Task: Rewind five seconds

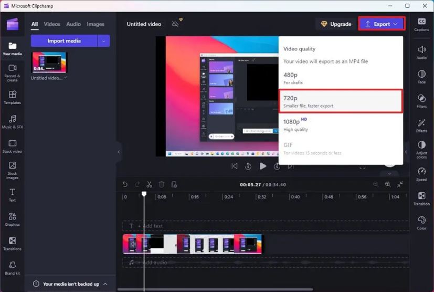Action: tap(248, 166)
